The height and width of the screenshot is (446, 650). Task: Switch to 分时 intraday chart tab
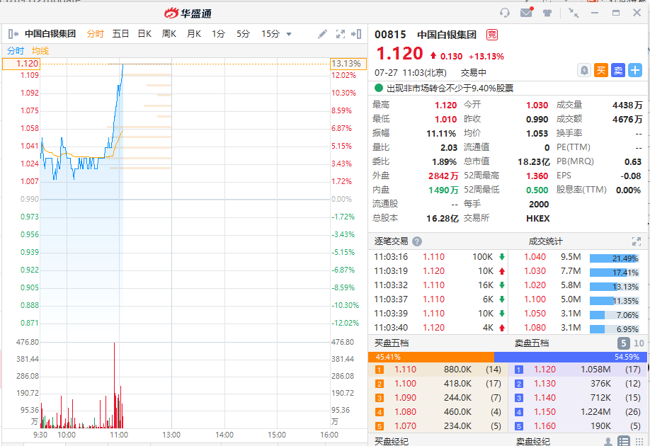96,34
